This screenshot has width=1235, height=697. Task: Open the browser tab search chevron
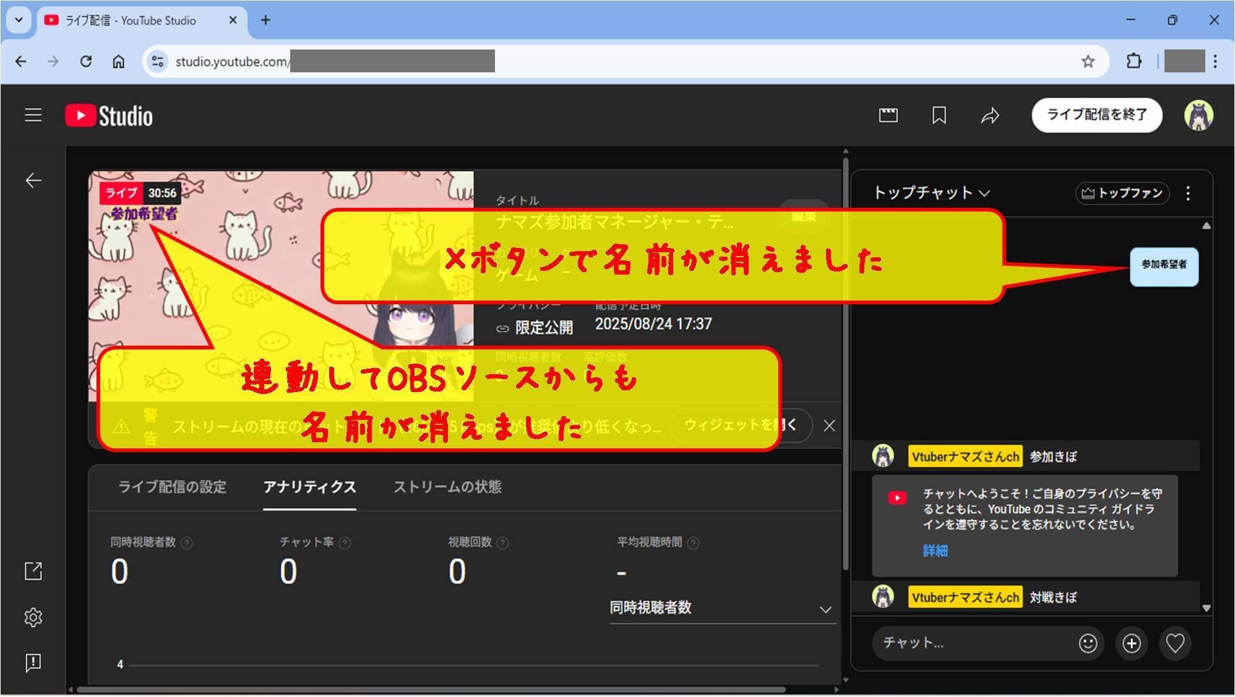click(x=18, y=20)
